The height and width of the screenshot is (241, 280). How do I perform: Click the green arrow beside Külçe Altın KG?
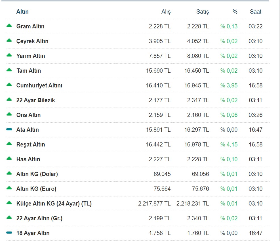tap(9, 203)
